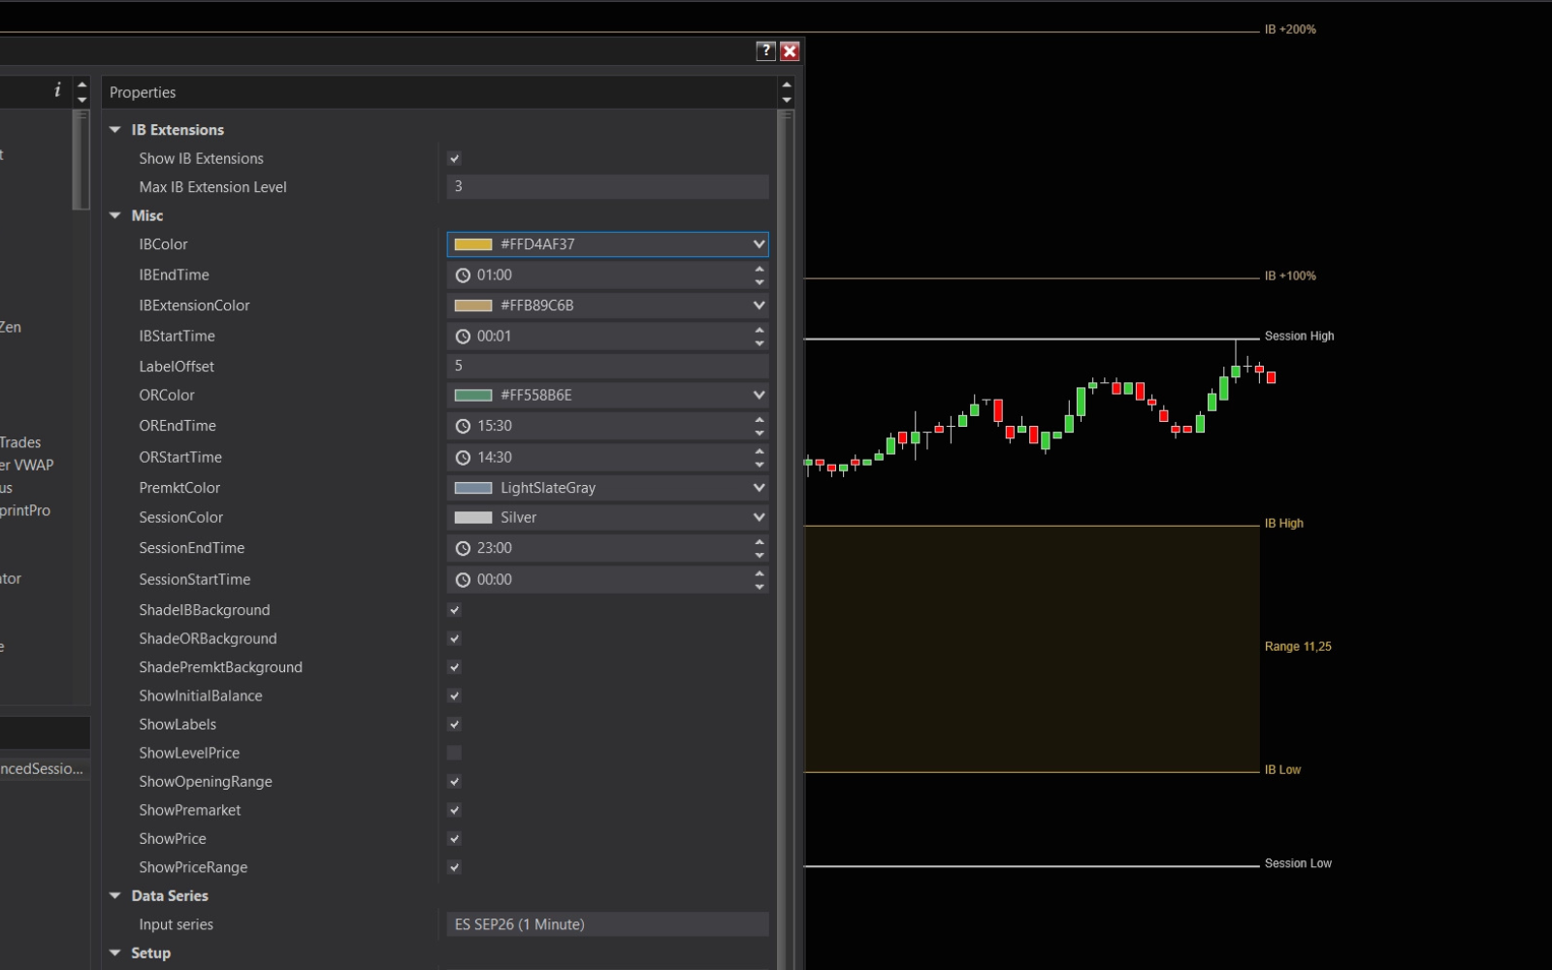The height and width of the screenshot is (970, 1552).
Task: Click the Properties panel scroll up arrow
Action: [x=787, y=85]
